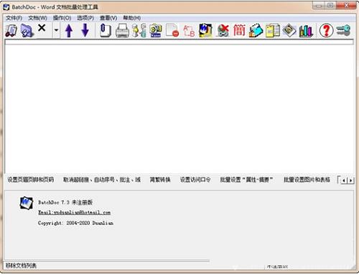Image resolution: width=359 pixels, height=274 pixels.
Task: Click the A to B replace icon
Action: (189, 31)
